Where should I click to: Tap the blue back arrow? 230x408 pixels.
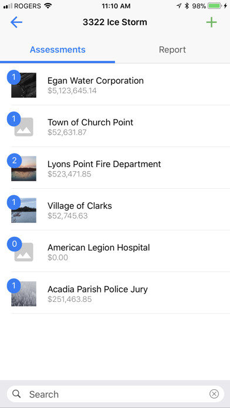tap(16, 22)
